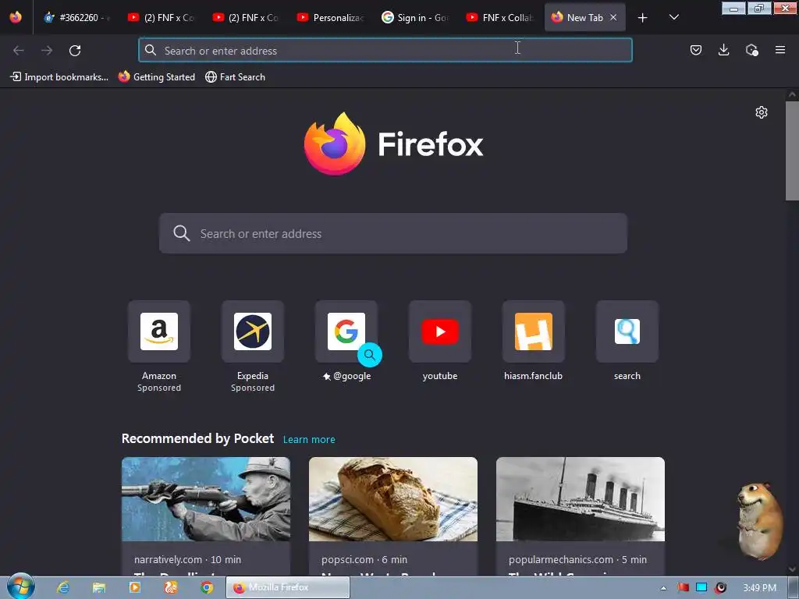Launch Google Chrome from the taskbar

pyautogui.click(x=206, y=587)
